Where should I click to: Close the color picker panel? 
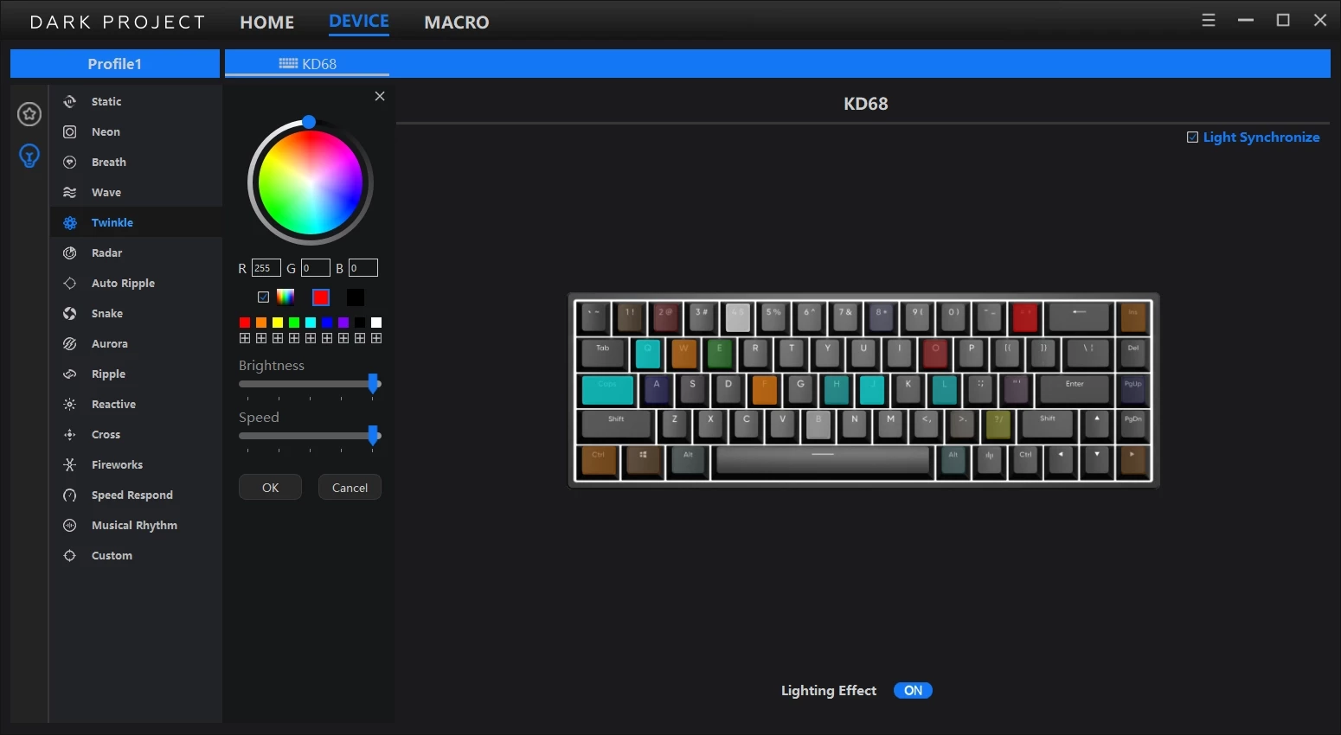point(380,96)
